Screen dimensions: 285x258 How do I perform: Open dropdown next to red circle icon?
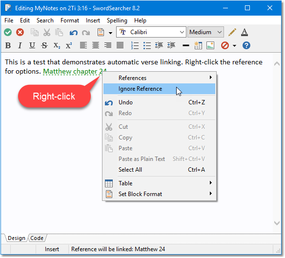234,46
